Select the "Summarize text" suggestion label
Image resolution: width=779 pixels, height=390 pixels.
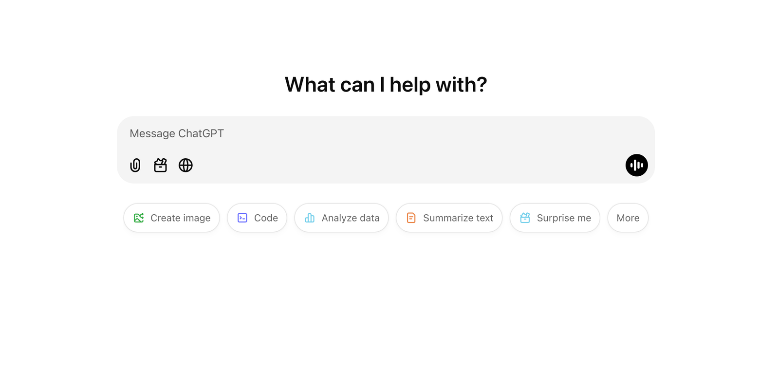(x=458, y=218)
